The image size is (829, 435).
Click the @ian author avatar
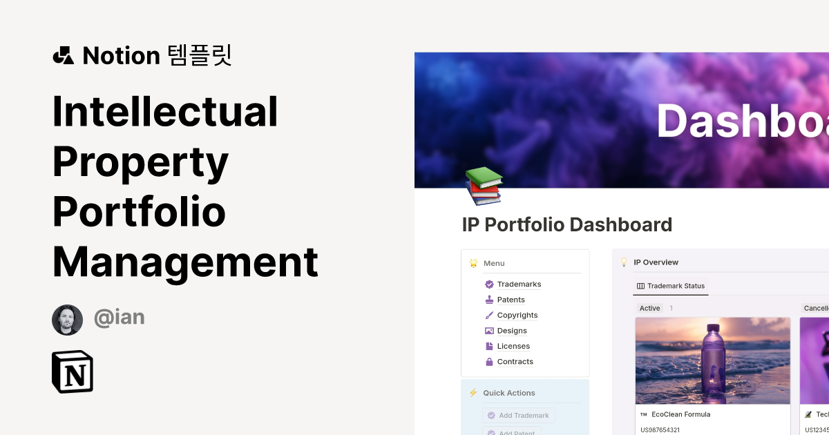(x=67, y=319)
